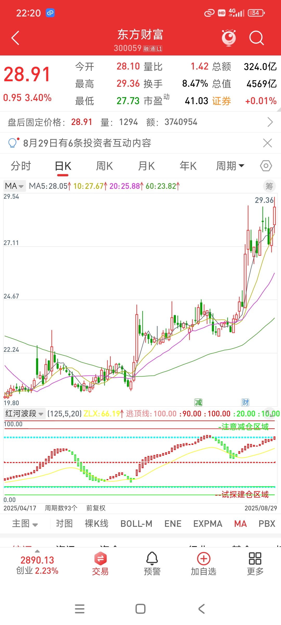Open the 红河波段 indicator dropdown
The width and height of the screenshot is (281, 625).
pyautogui.click(x=24, y=414)
